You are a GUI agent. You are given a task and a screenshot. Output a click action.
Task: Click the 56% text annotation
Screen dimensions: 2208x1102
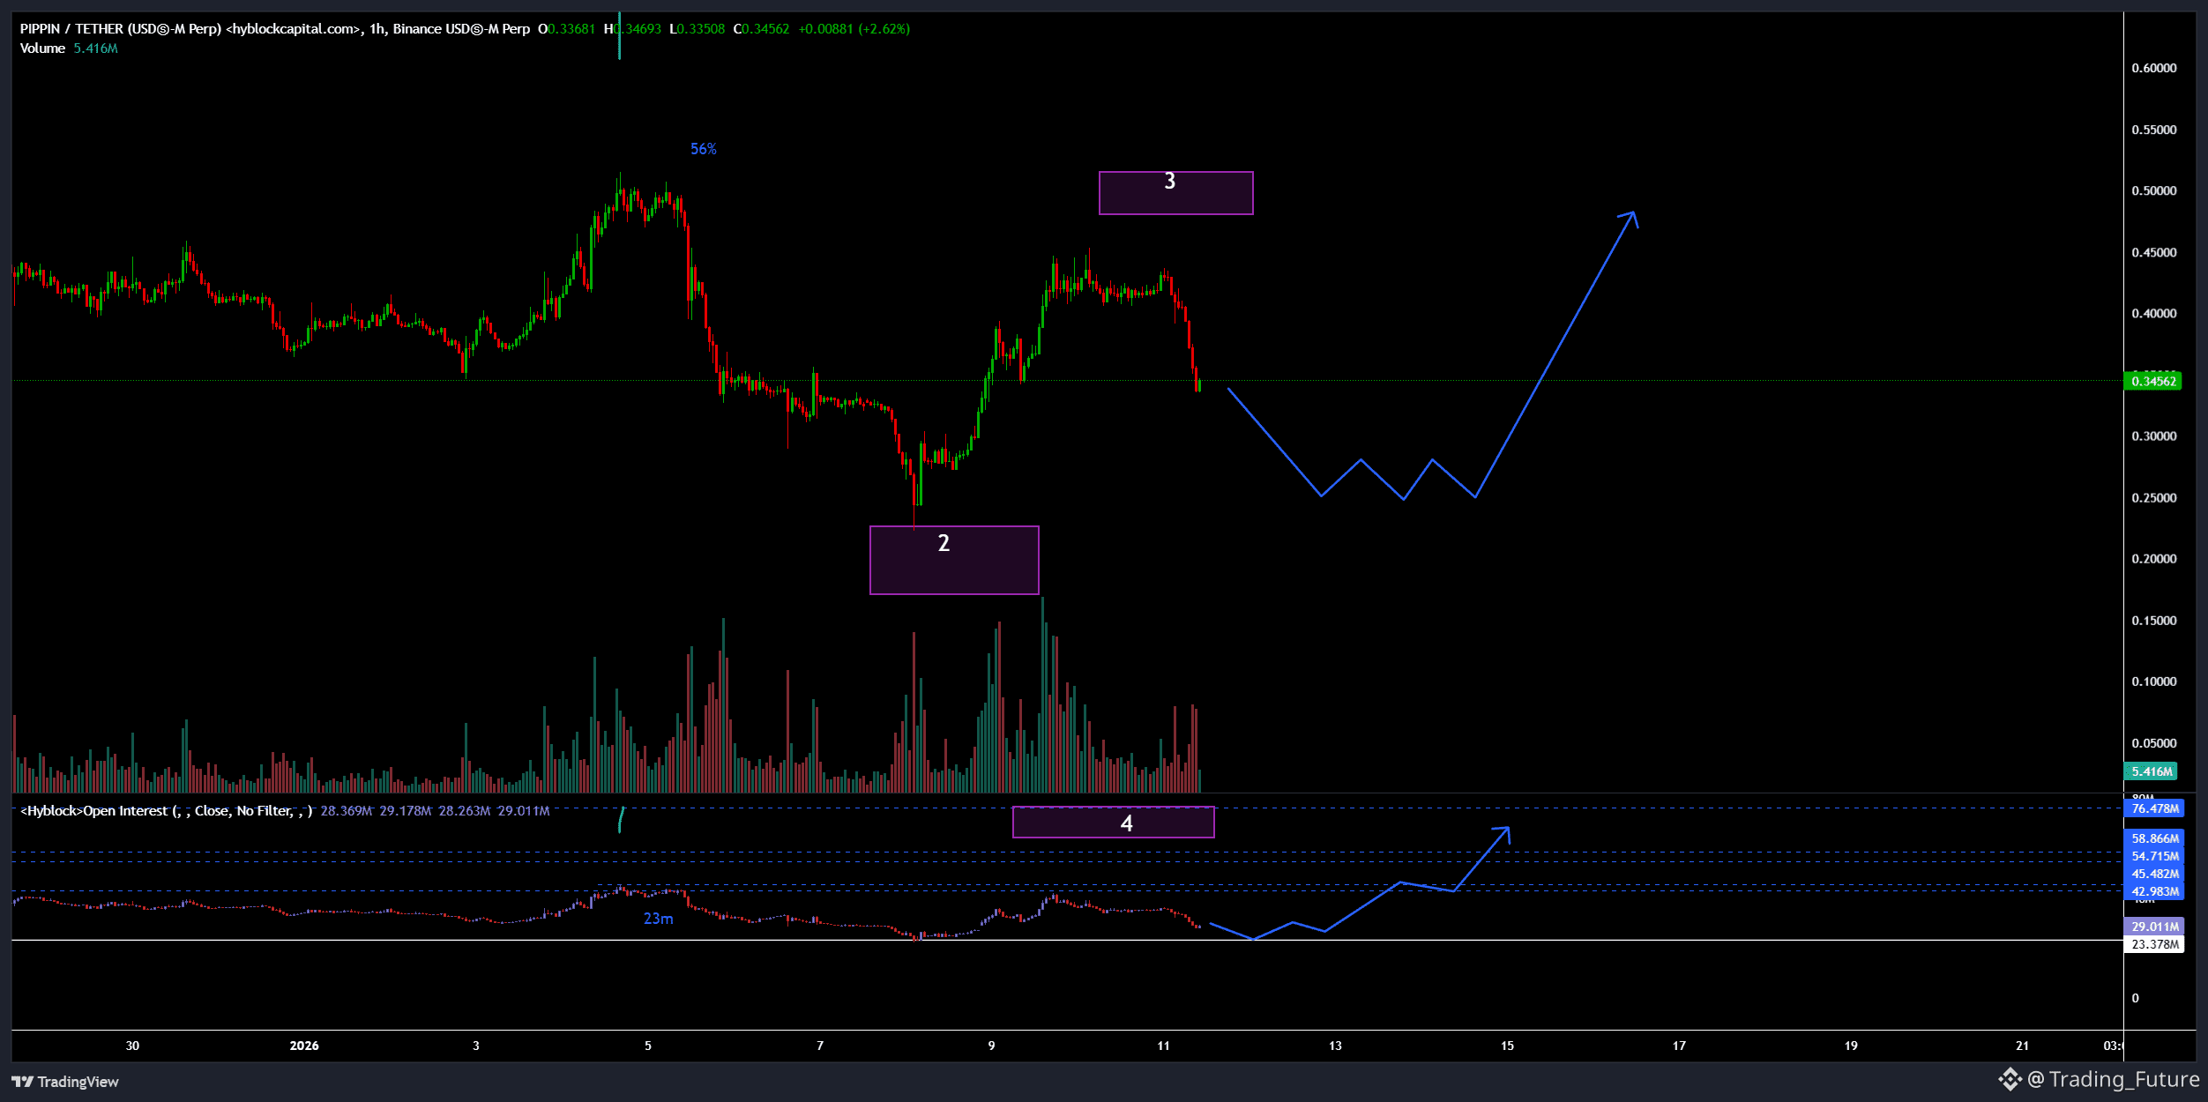(x=703, y=149)
